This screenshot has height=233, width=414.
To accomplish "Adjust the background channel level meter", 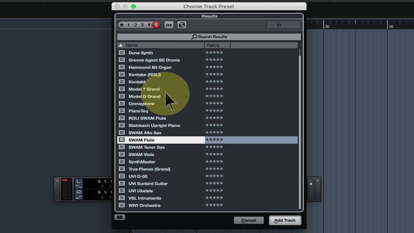I will 67,189.
